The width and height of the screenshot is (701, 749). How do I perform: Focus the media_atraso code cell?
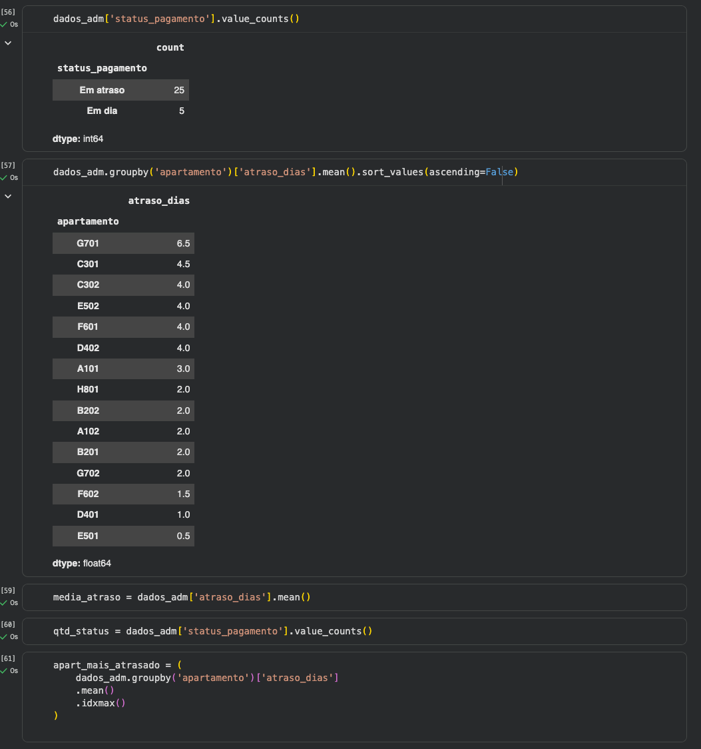(x=182, y=597)
